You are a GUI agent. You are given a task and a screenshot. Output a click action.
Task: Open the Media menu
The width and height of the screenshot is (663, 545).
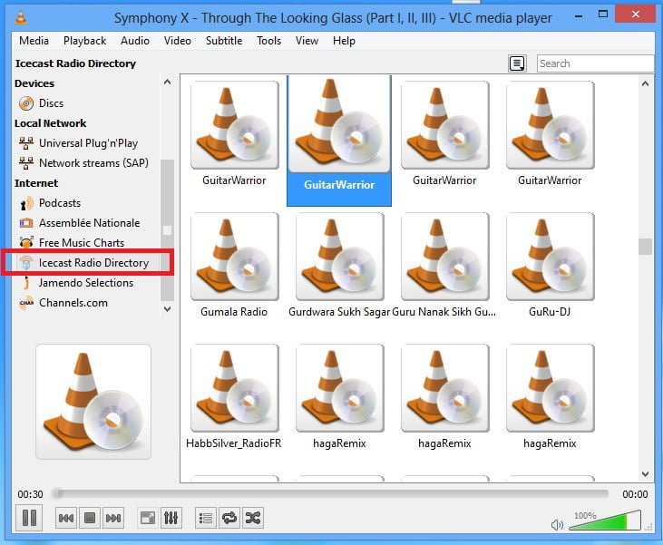34,41
